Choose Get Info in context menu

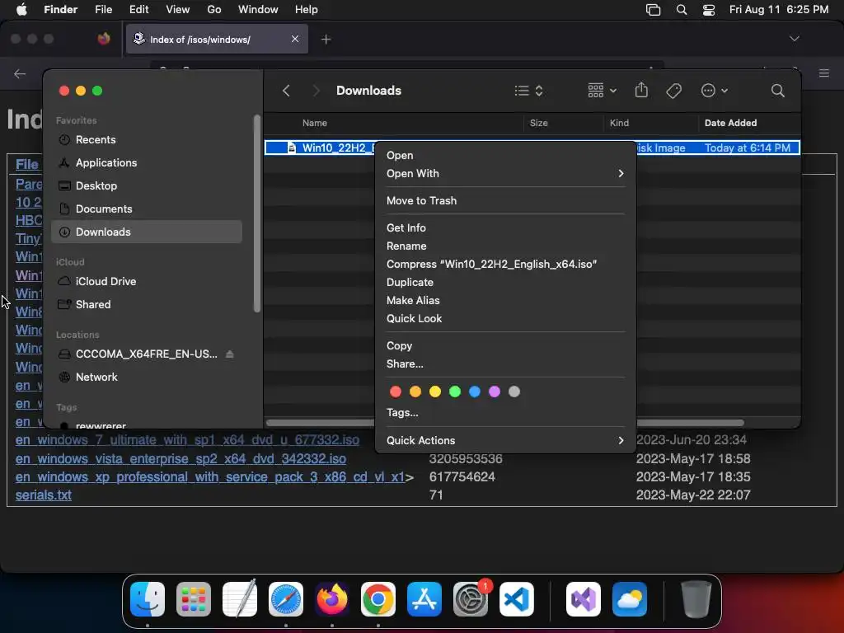tap(505, 227)
